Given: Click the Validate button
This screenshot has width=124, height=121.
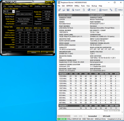Looking at the screenshot, I should [34, 52].
